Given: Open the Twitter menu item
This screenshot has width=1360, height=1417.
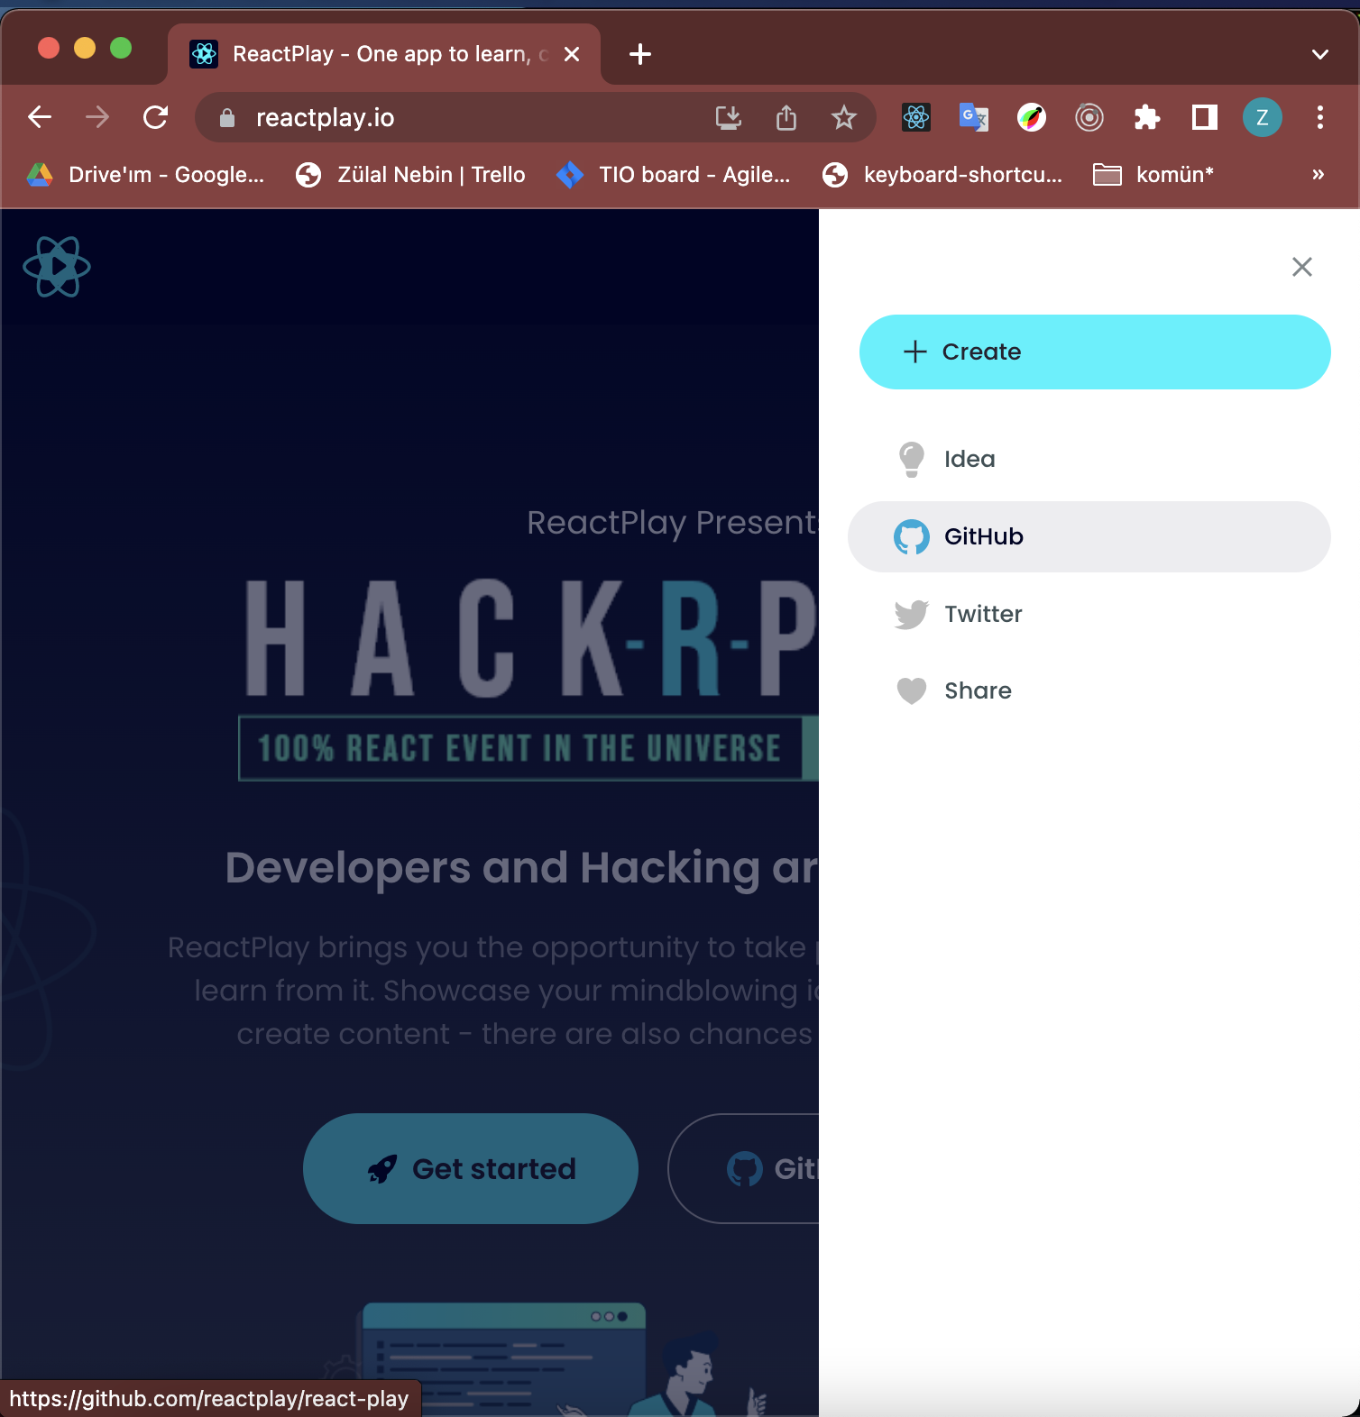Looking at the screenshot, I should (x=1089, y=614).
